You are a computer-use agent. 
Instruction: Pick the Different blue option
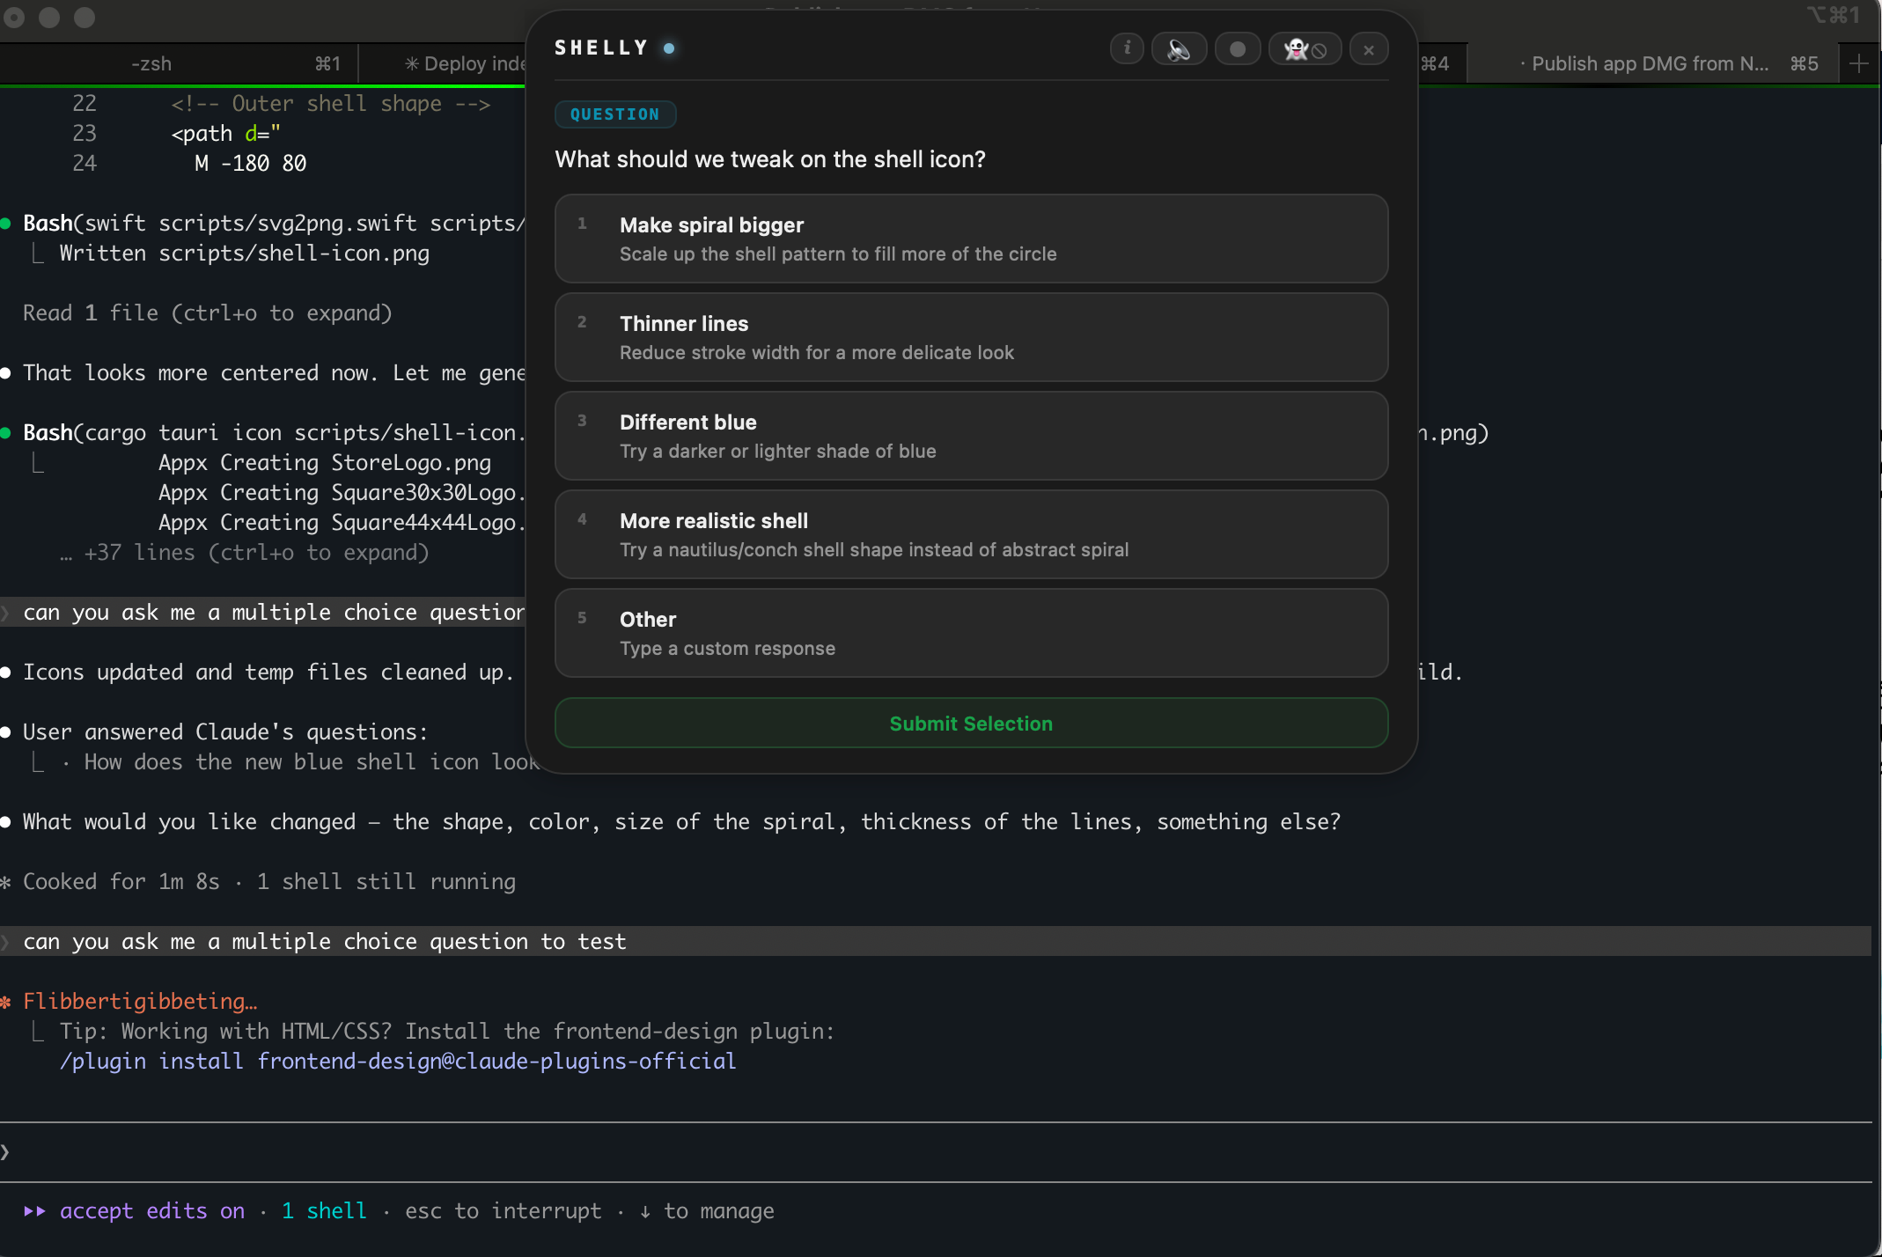click(971, 436)
